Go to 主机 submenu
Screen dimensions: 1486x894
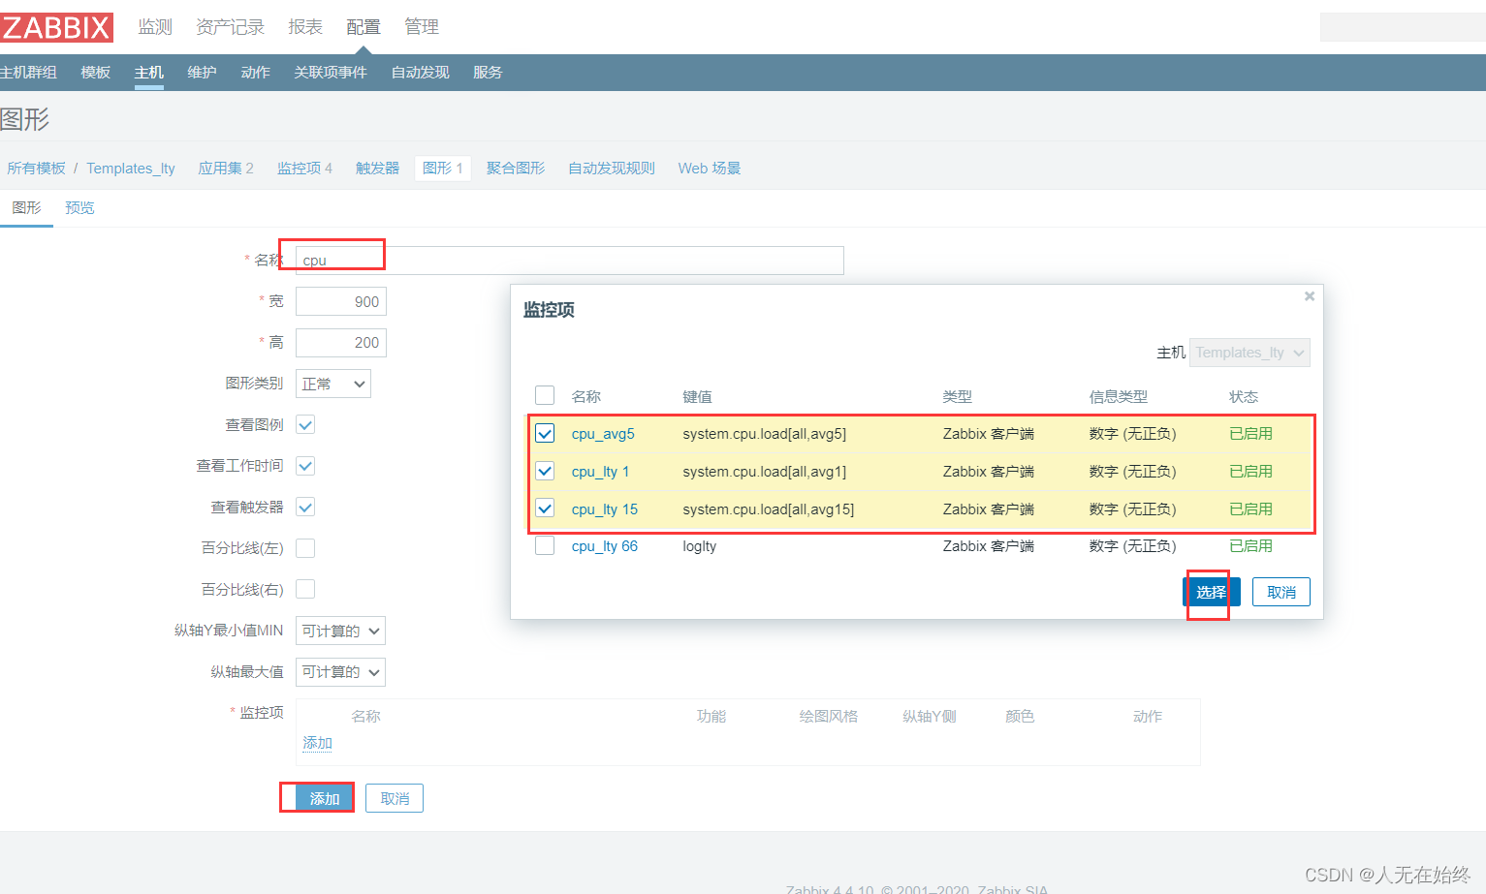[x=149, y=73]
